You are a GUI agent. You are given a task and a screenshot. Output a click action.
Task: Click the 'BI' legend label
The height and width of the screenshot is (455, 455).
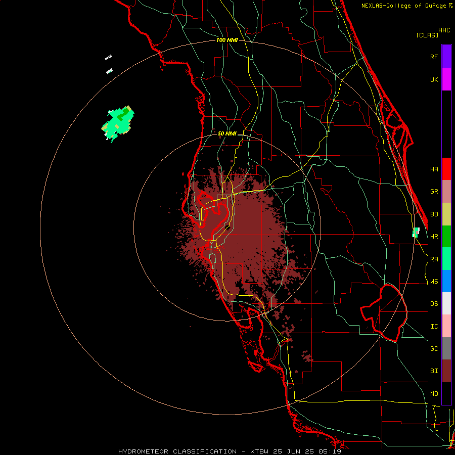coord(434,371)
